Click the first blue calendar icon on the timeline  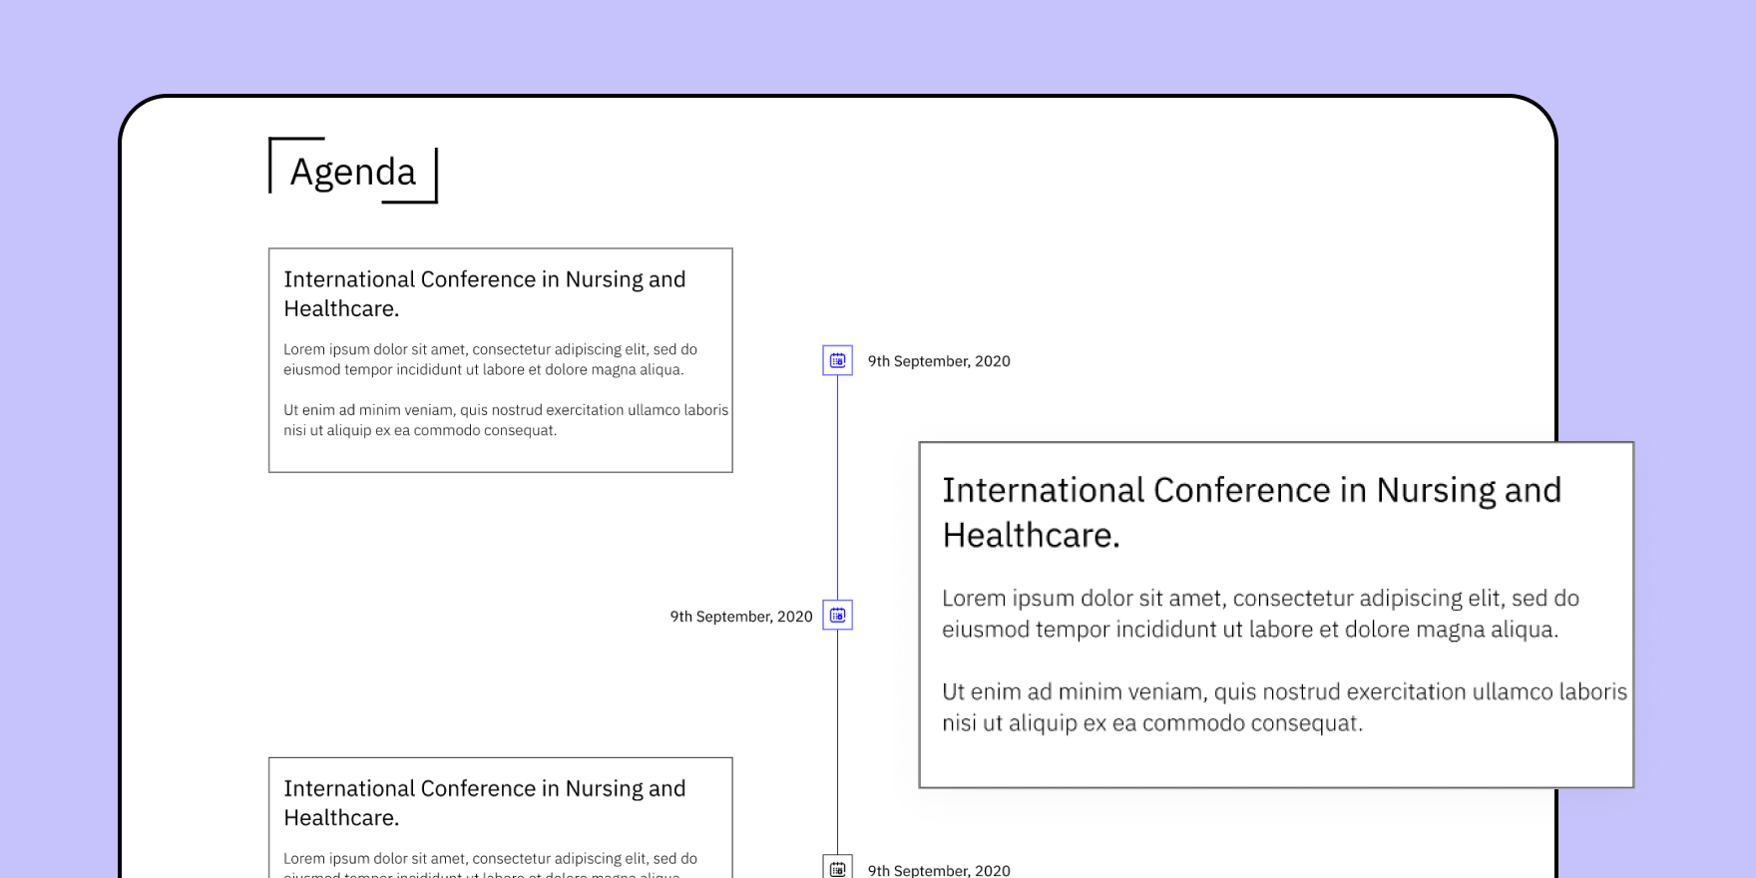coord(837,360)
